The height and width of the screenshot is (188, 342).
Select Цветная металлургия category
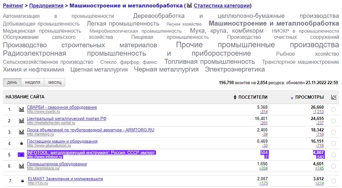(99, 70)
